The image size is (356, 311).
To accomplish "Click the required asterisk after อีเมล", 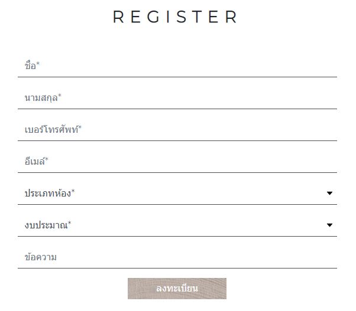I will (x=47, y=160).
